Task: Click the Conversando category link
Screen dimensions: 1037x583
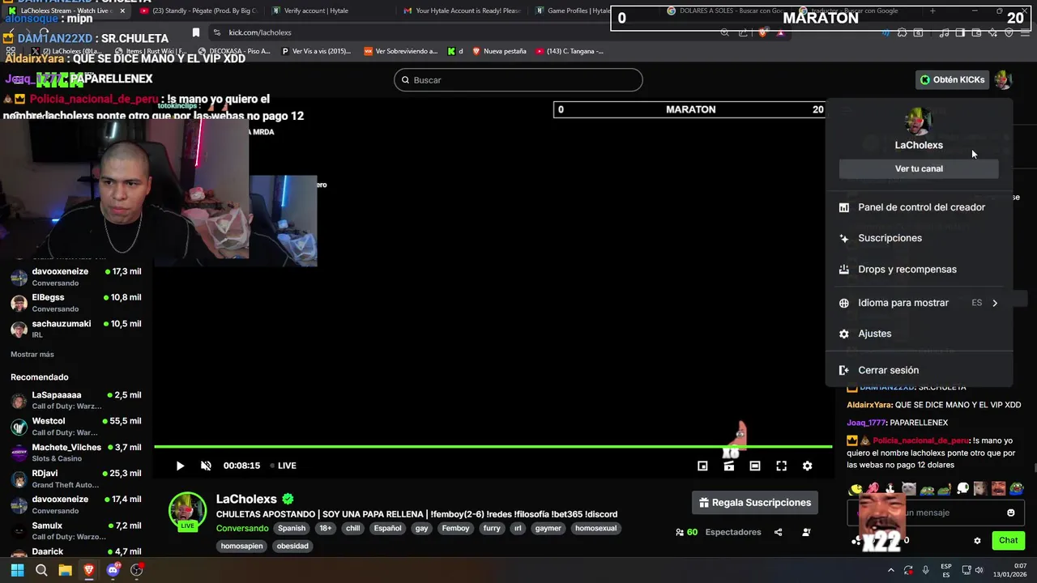Action: [242, 528]
